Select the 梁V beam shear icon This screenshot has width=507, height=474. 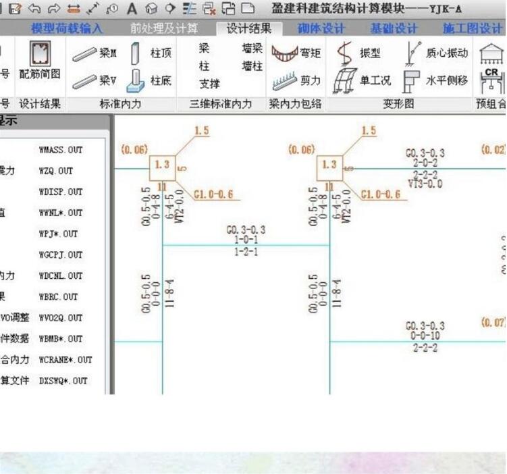tap(95, 80)
